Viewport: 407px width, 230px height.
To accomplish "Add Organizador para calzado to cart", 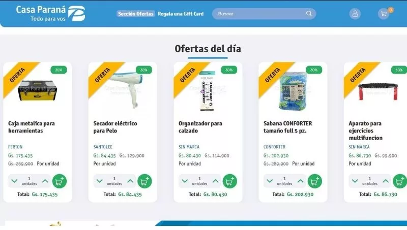I will 230,181.
